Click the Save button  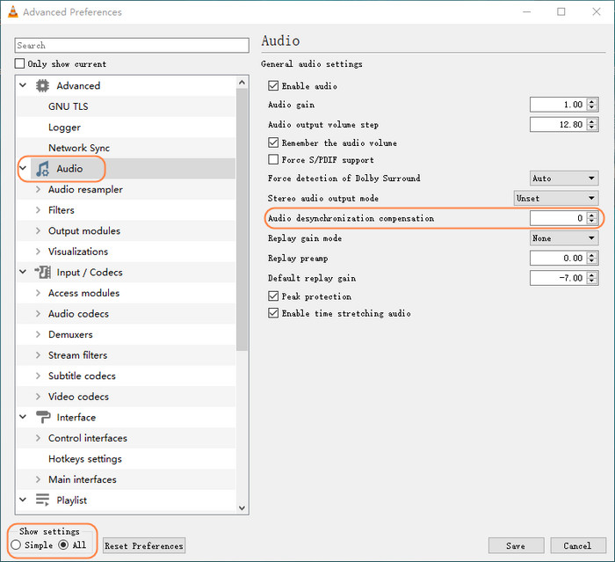pyautogui.click(x=516, y=545)
